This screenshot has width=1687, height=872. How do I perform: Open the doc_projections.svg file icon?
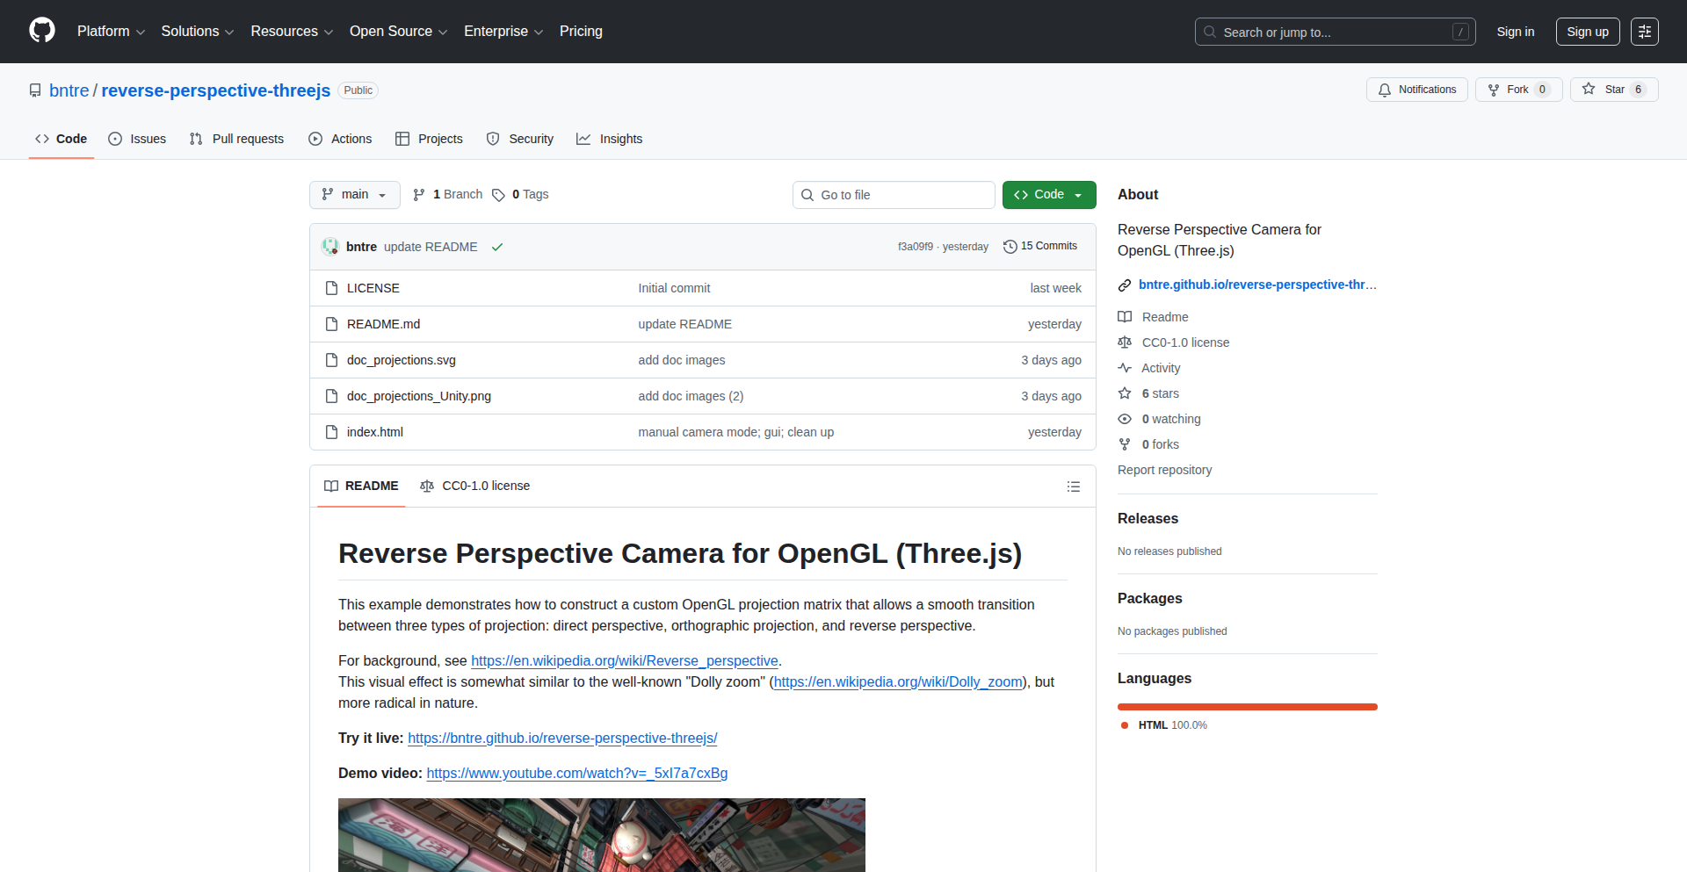tap(331, 360)
